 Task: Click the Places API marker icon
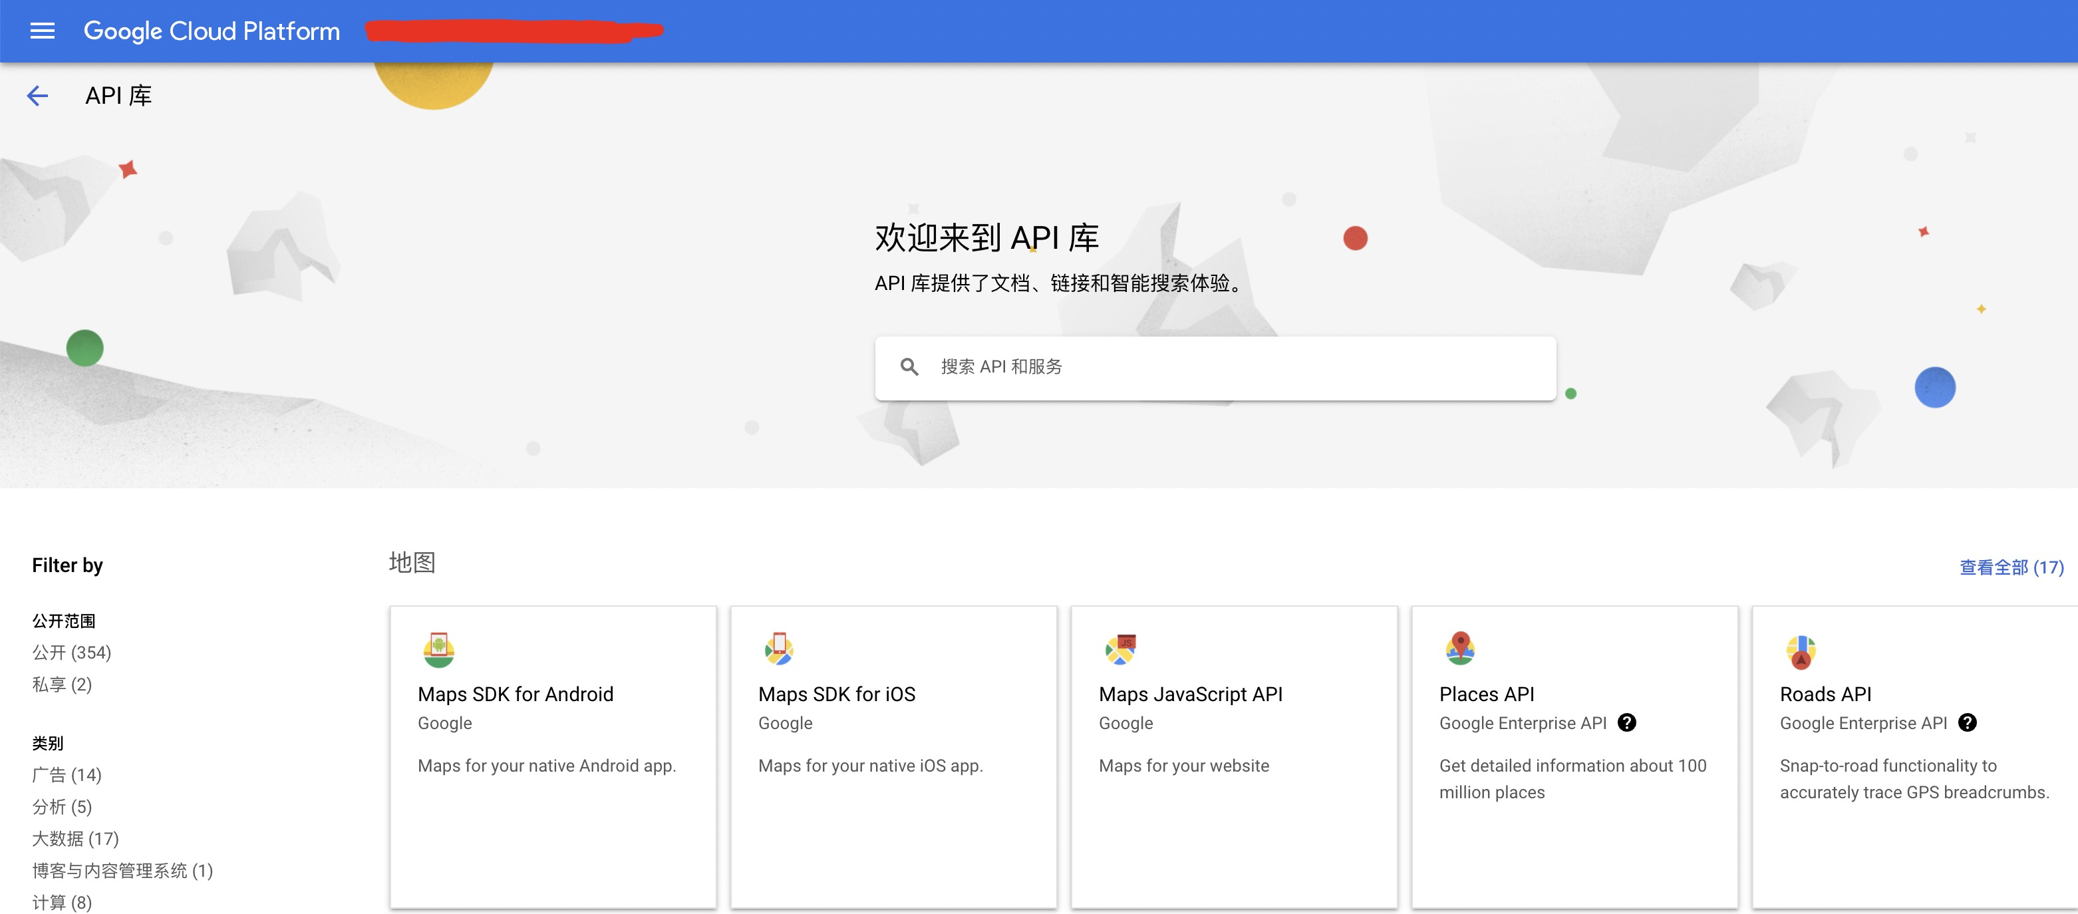click(x=1459, y=650)
